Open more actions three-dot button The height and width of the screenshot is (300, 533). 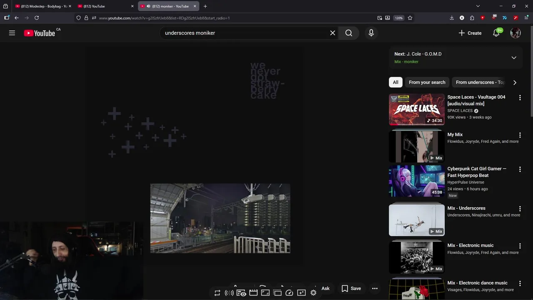375,288
